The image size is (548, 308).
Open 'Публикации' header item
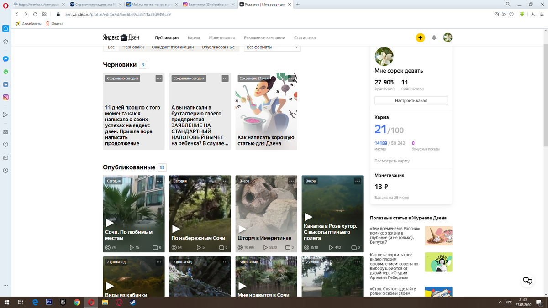point(167,37)
